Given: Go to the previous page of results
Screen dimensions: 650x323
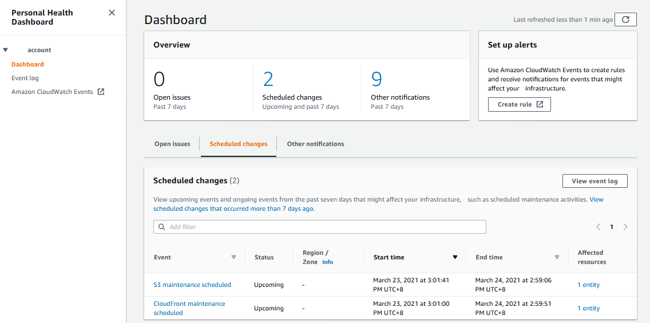Looking at the screenshot, I should [x=598, y=227].
